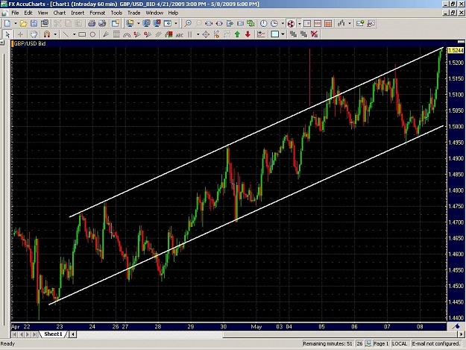Click the Print icon
This screenshot has width=466, height=350.
click(x=92, y=23)
